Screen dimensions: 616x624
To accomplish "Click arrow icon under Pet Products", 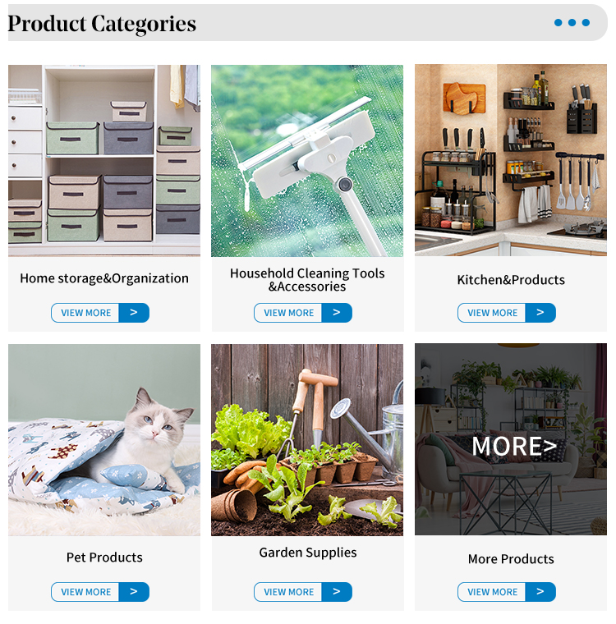I will (x=134, y=592).
